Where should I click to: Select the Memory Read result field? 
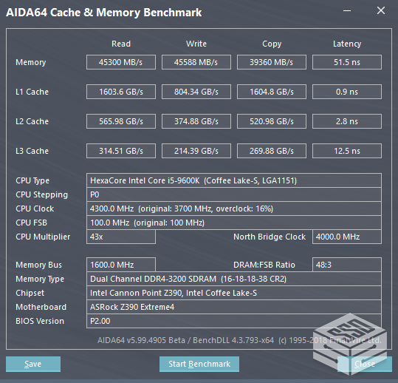tap(121, 62)
